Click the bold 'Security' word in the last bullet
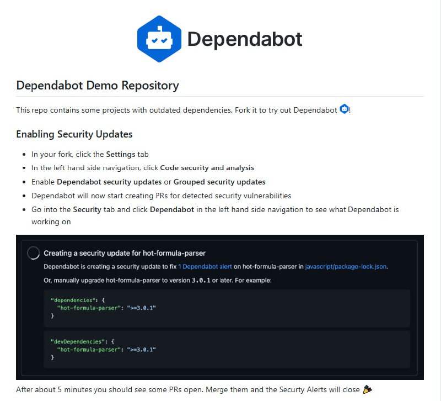This screenshot has height=401, width=441. [x=87, y=210]
